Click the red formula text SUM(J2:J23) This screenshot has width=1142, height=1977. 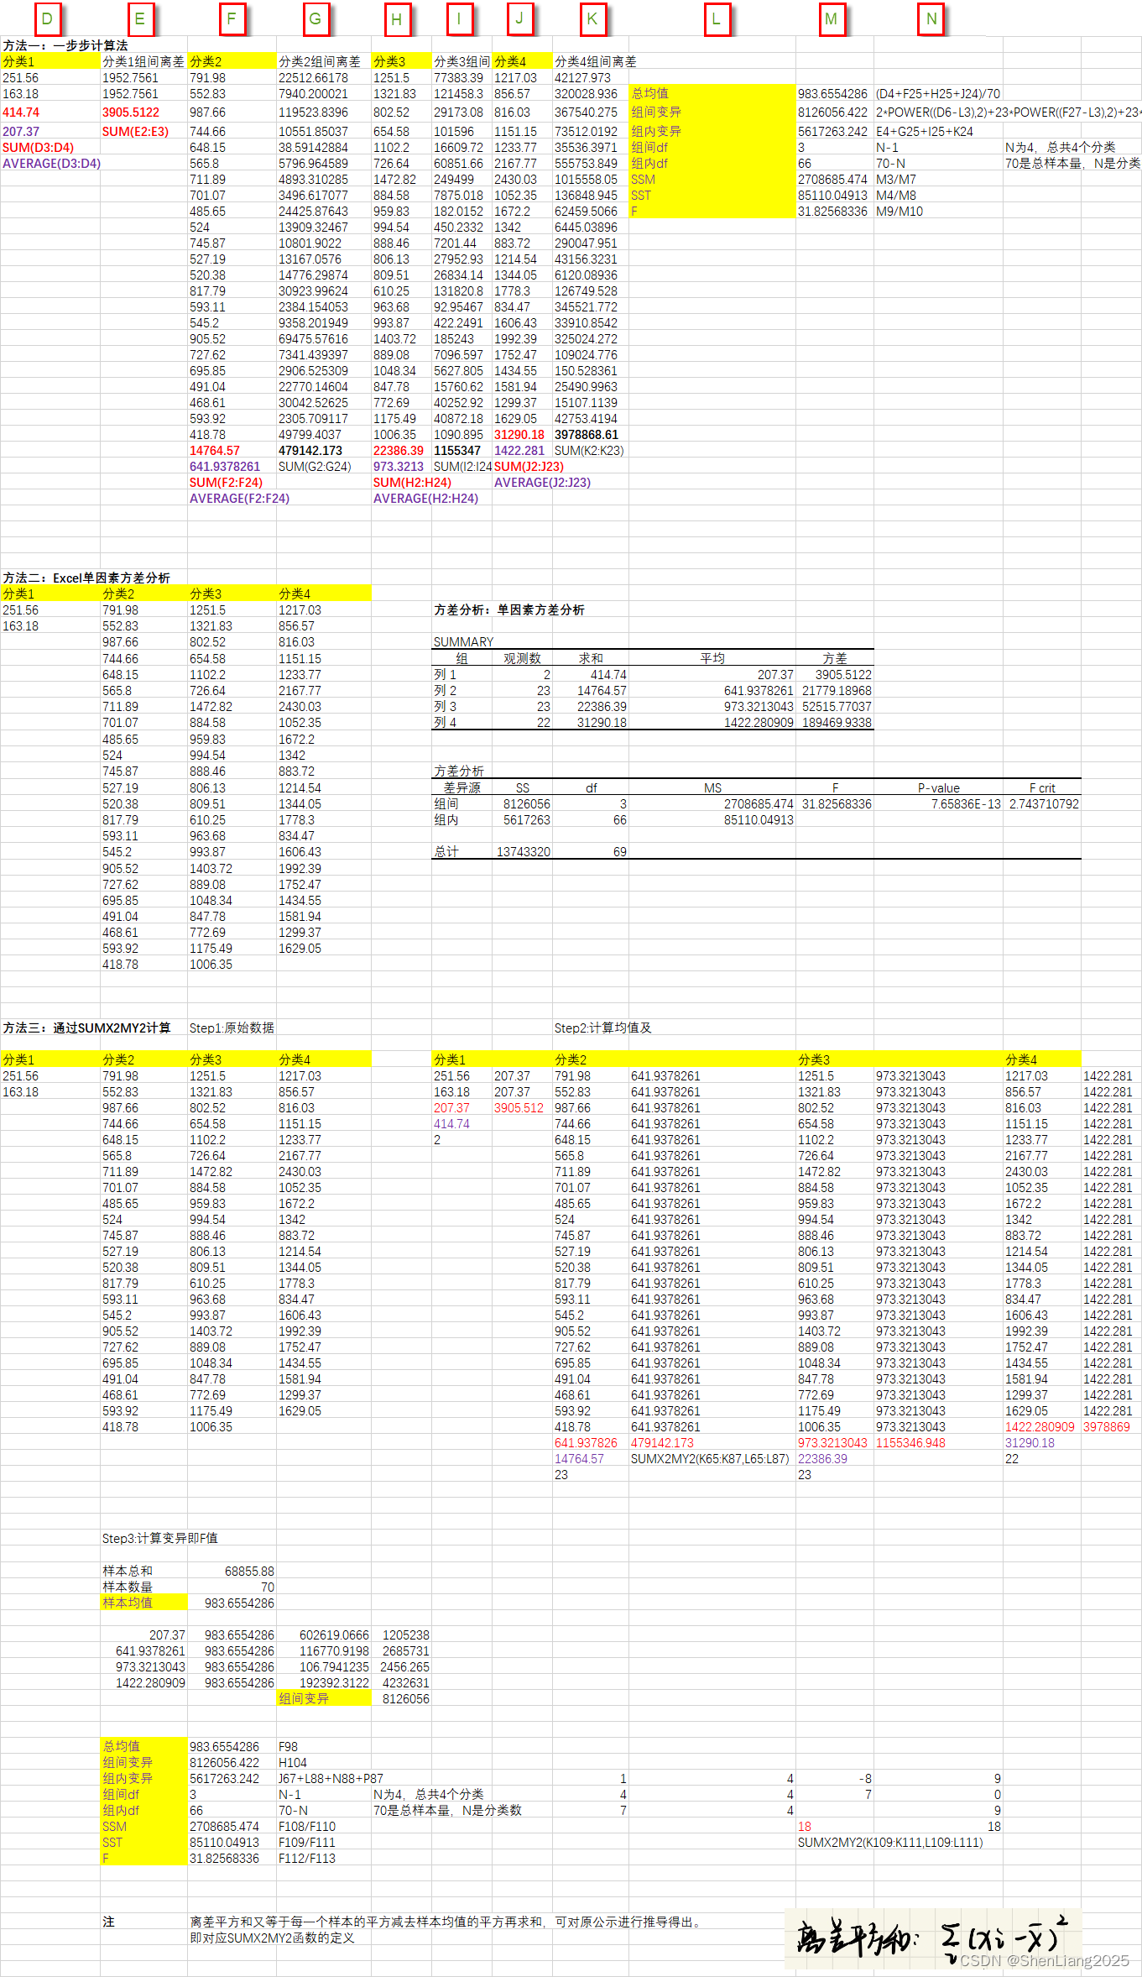pos(529,466)
